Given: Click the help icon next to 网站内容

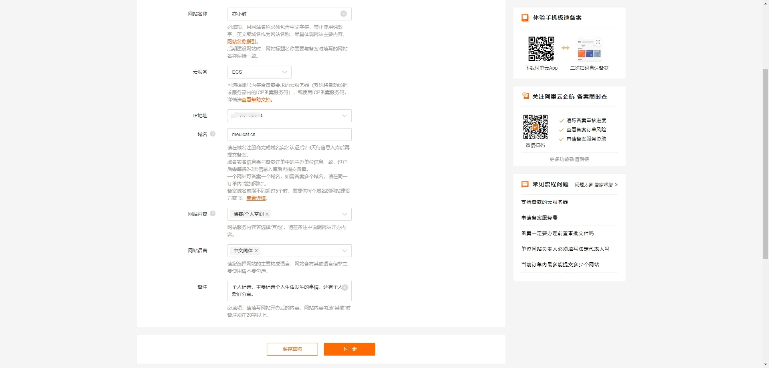Looking at the screenshot, I should point(213,214).
